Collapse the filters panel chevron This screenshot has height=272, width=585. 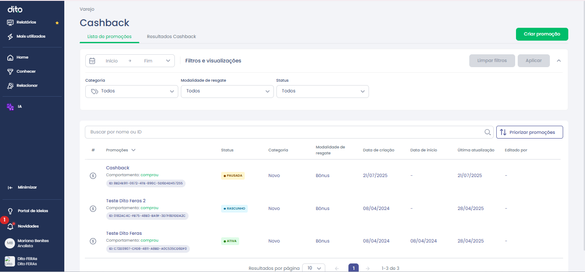[558, 61]
